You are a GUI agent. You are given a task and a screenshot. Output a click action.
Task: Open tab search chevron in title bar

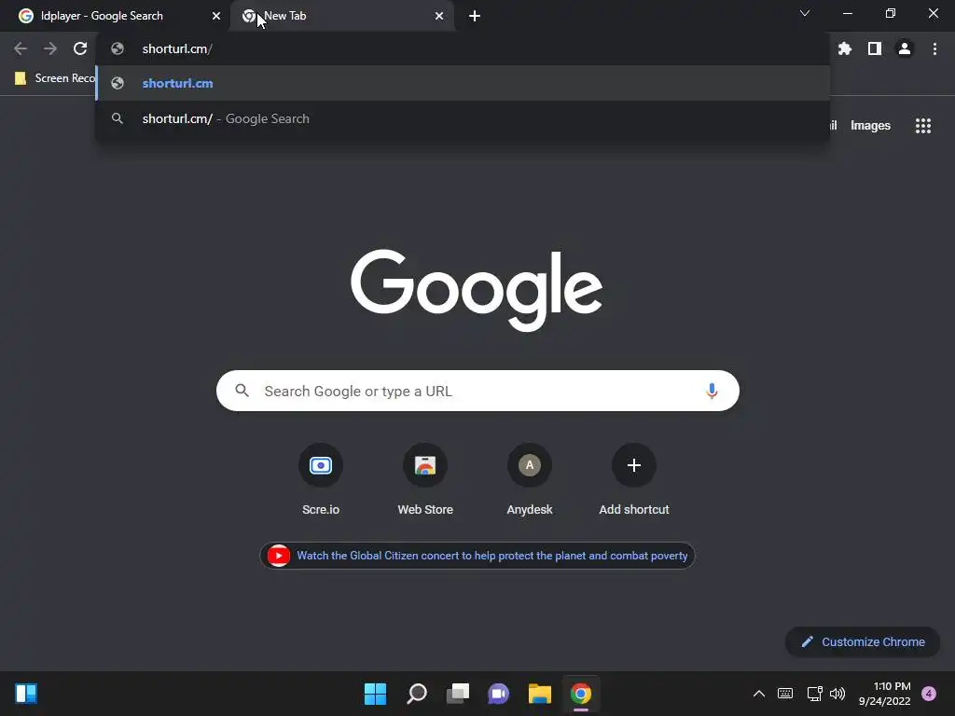pos(805,13)
